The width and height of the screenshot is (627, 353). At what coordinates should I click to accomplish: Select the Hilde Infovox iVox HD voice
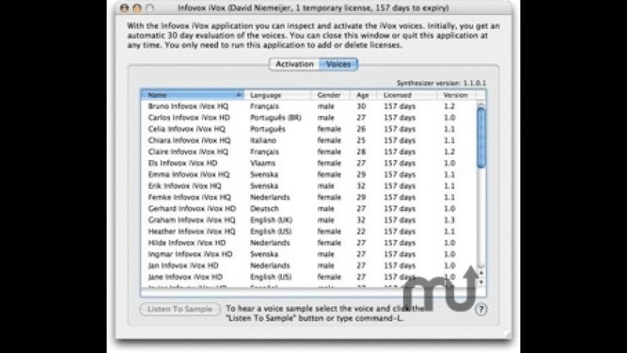pos(308,243)
